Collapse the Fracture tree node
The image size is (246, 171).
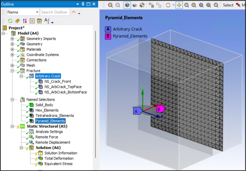(12, 71)
